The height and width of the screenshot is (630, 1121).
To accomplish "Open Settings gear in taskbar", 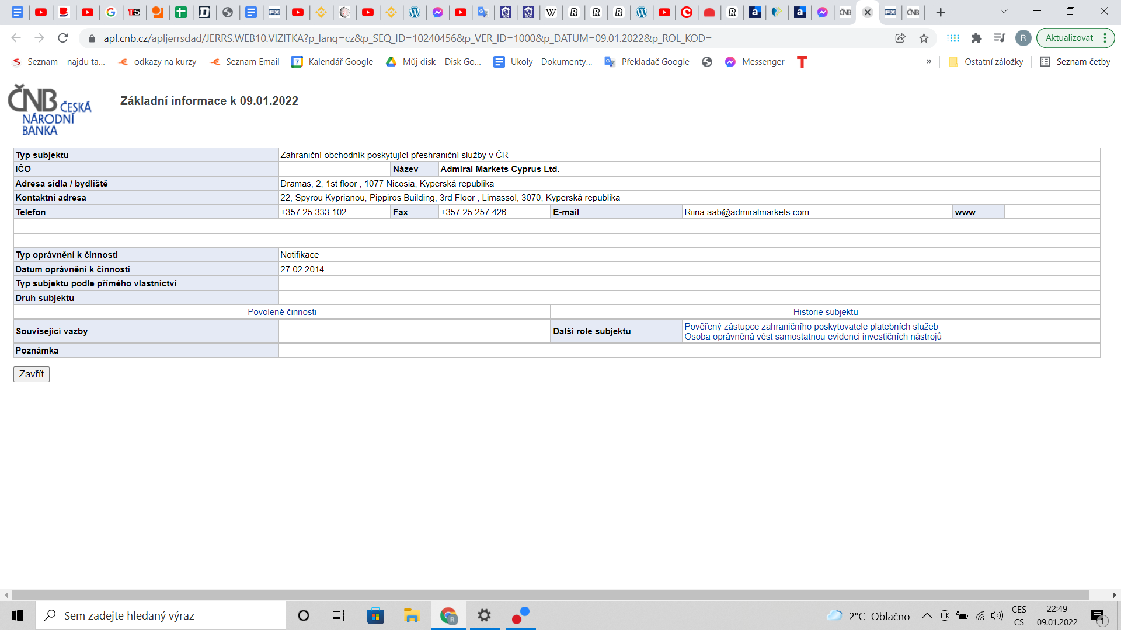I will click(484, 615).
